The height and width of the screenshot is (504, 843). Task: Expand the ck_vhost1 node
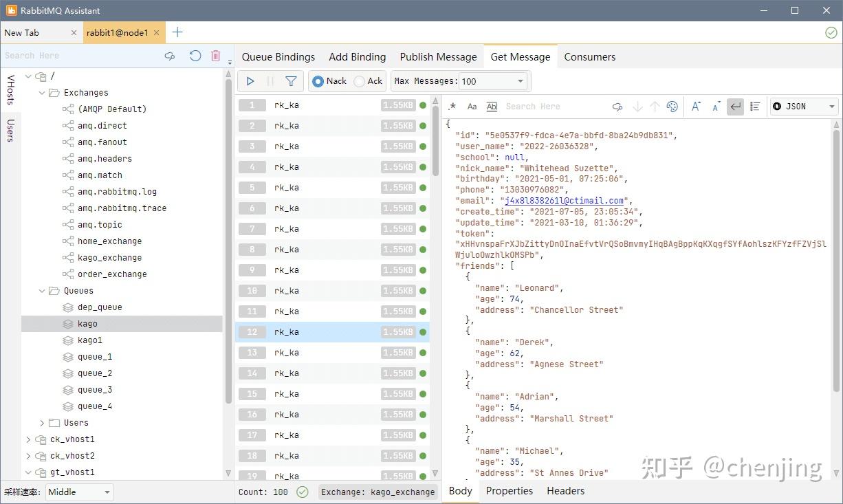pos(28,439)
